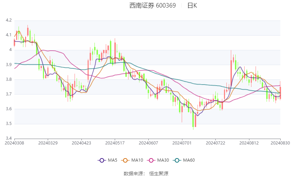Image resolution: width=292 pixels, height=177 pixels.
Task: Click the 20240308 date axis label
Action: tap(14, 143)
